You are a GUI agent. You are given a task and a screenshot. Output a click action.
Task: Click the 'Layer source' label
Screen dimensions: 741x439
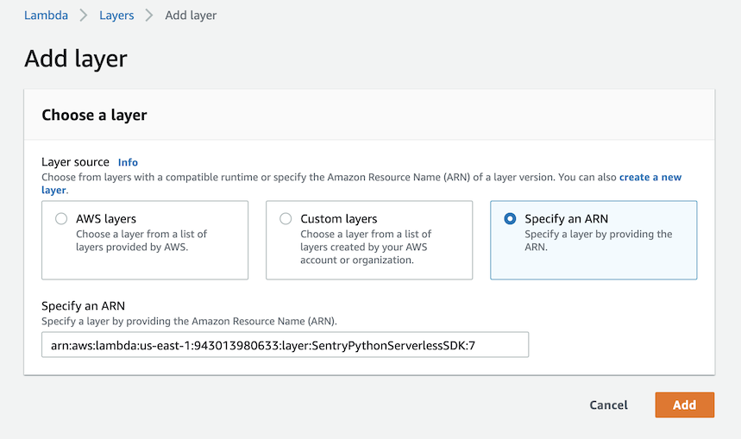76,162
